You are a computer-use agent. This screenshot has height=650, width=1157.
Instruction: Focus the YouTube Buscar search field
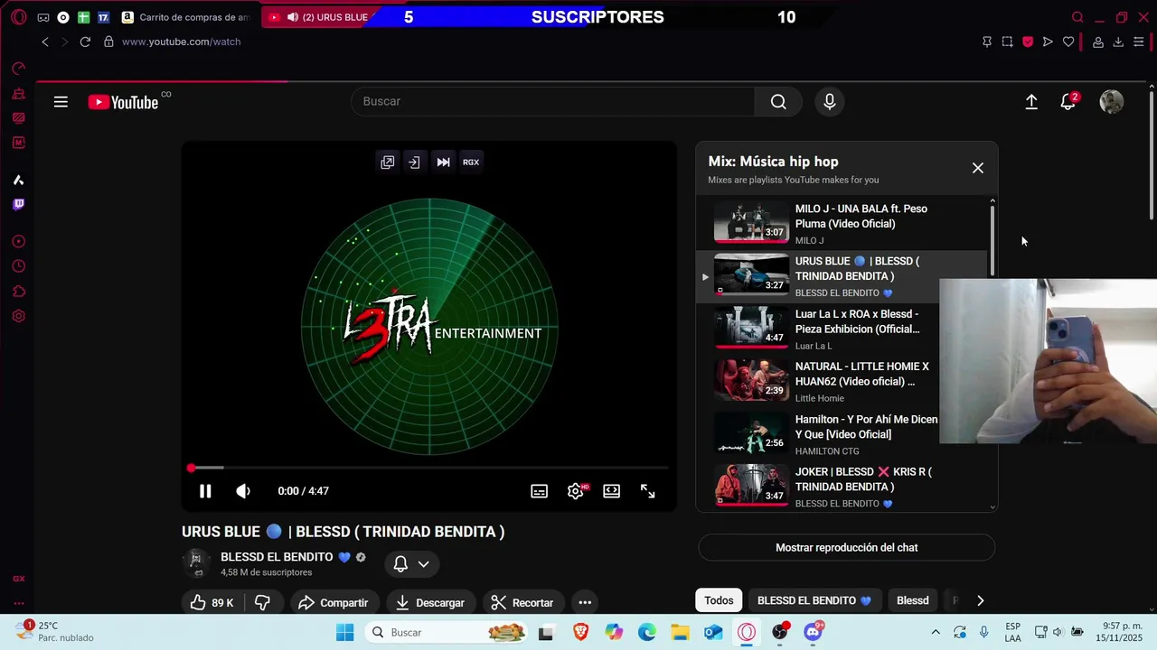(x=552, y=101)
